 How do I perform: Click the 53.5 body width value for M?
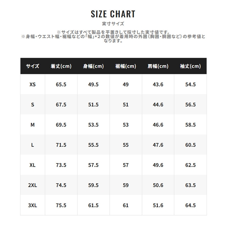click(x=93, y=125)
